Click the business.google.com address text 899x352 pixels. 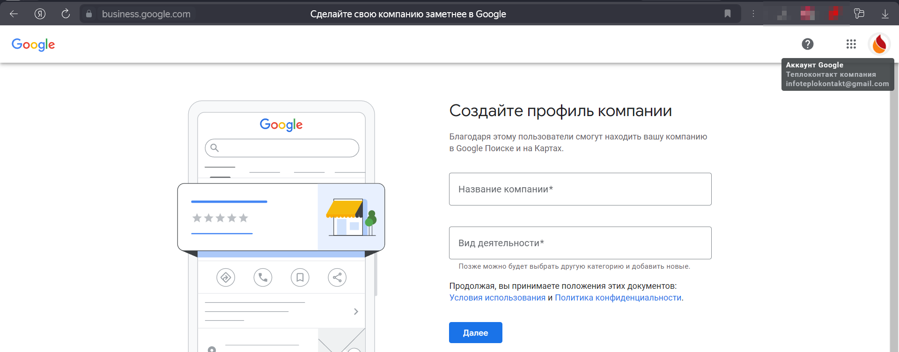tap(146, 14)
